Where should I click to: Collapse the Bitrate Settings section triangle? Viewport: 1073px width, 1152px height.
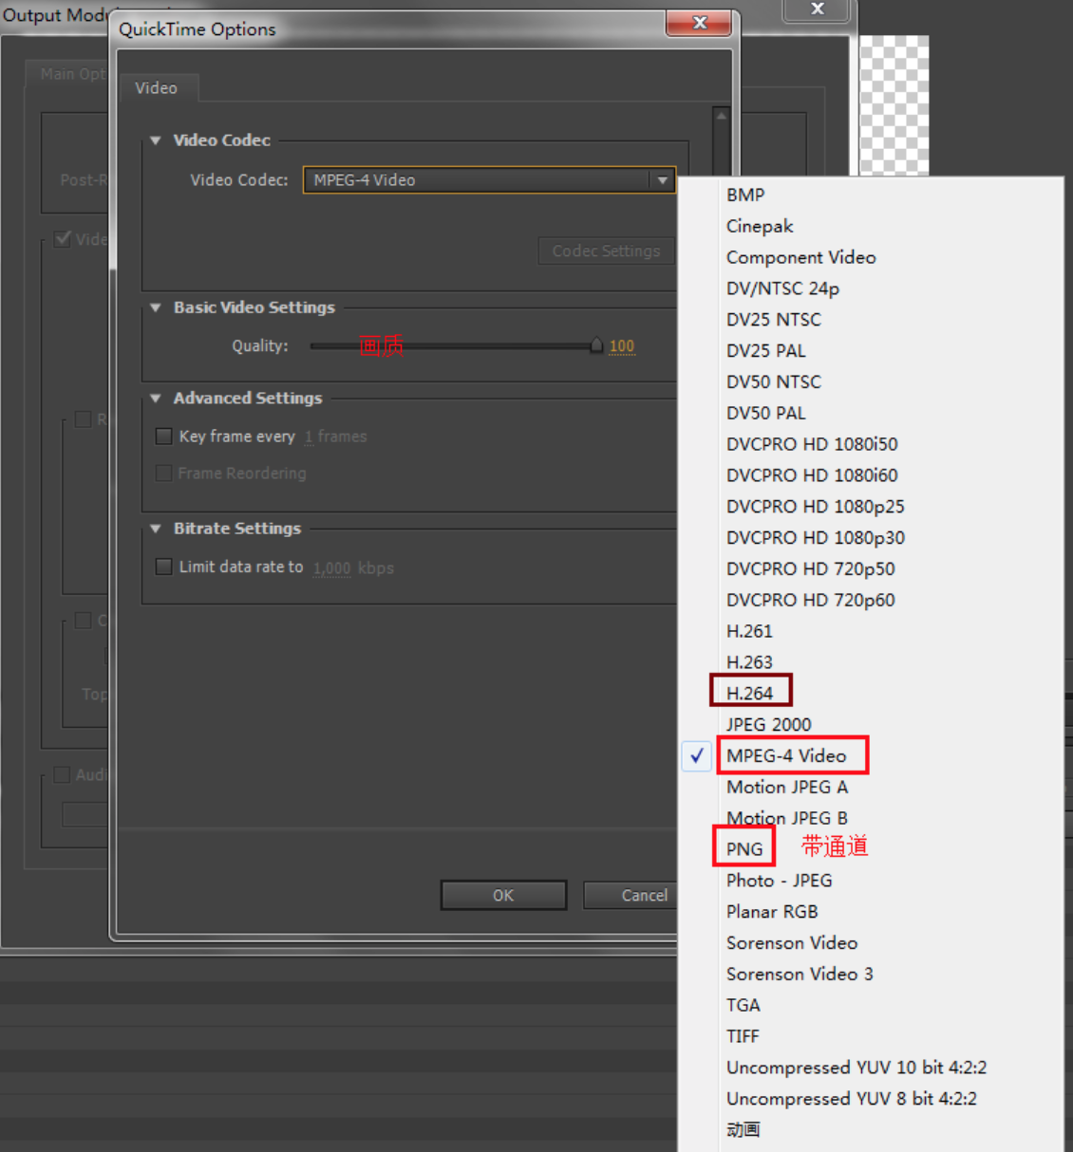[156, 529]
